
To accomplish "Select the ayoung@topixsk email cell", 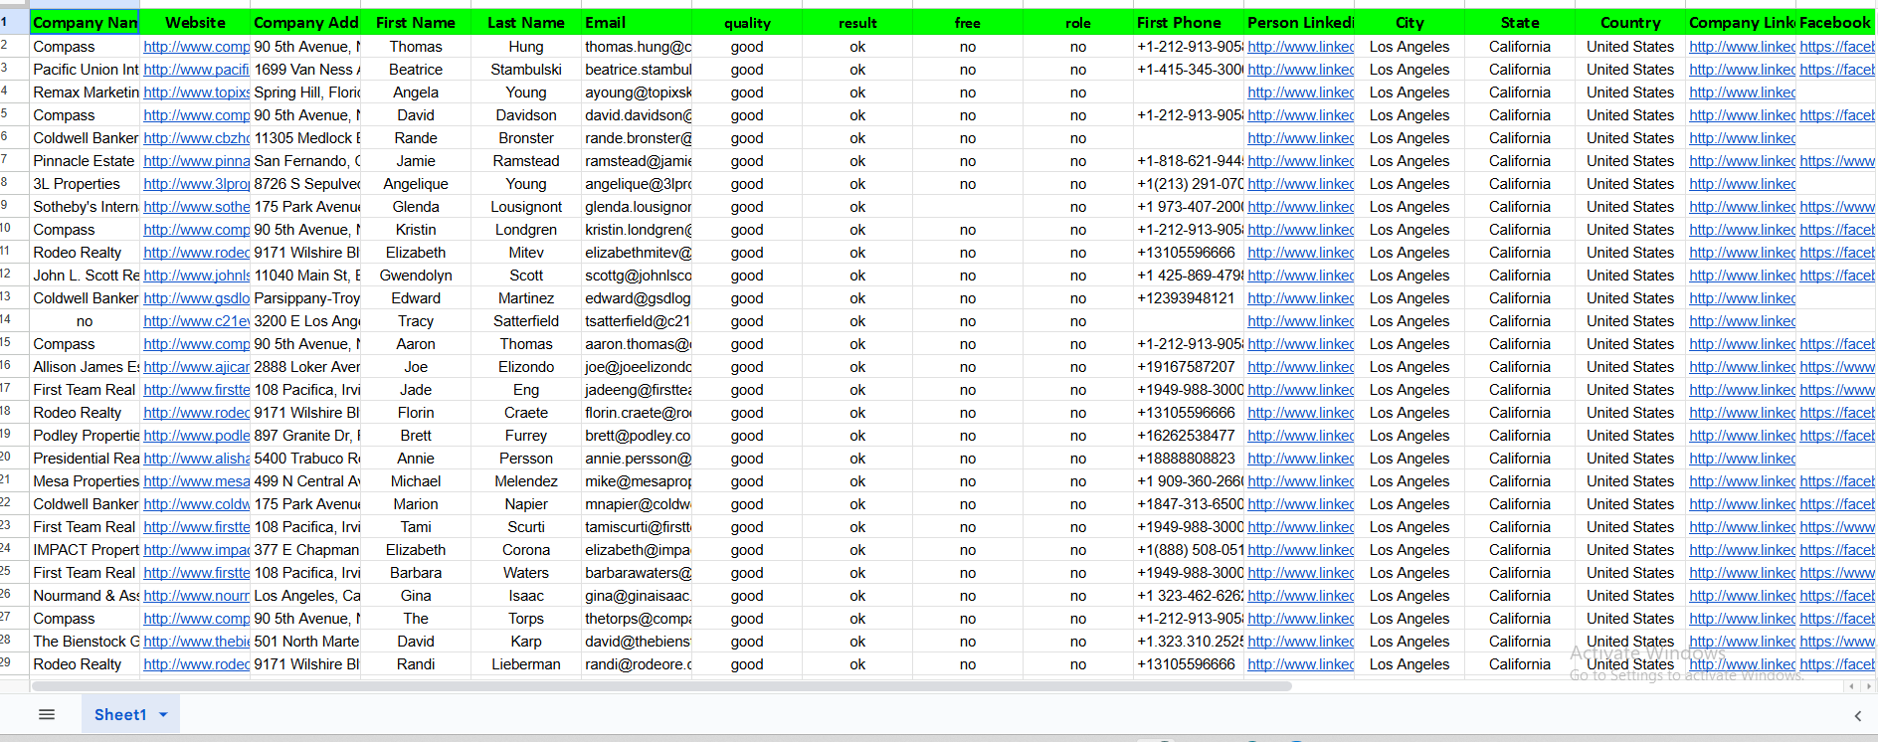I will point(637,93).
